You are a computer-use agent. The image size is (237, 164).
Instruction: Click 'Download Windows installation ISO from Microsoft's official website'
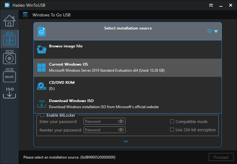coord(104,107)
